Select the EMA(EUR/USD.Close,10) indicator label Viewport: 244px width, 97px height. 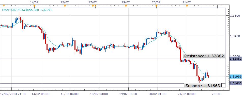pyautogui.click(x=27, y=10)
